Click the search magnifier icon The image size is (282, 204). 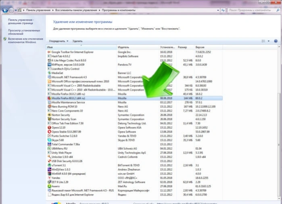coord(278,10)
